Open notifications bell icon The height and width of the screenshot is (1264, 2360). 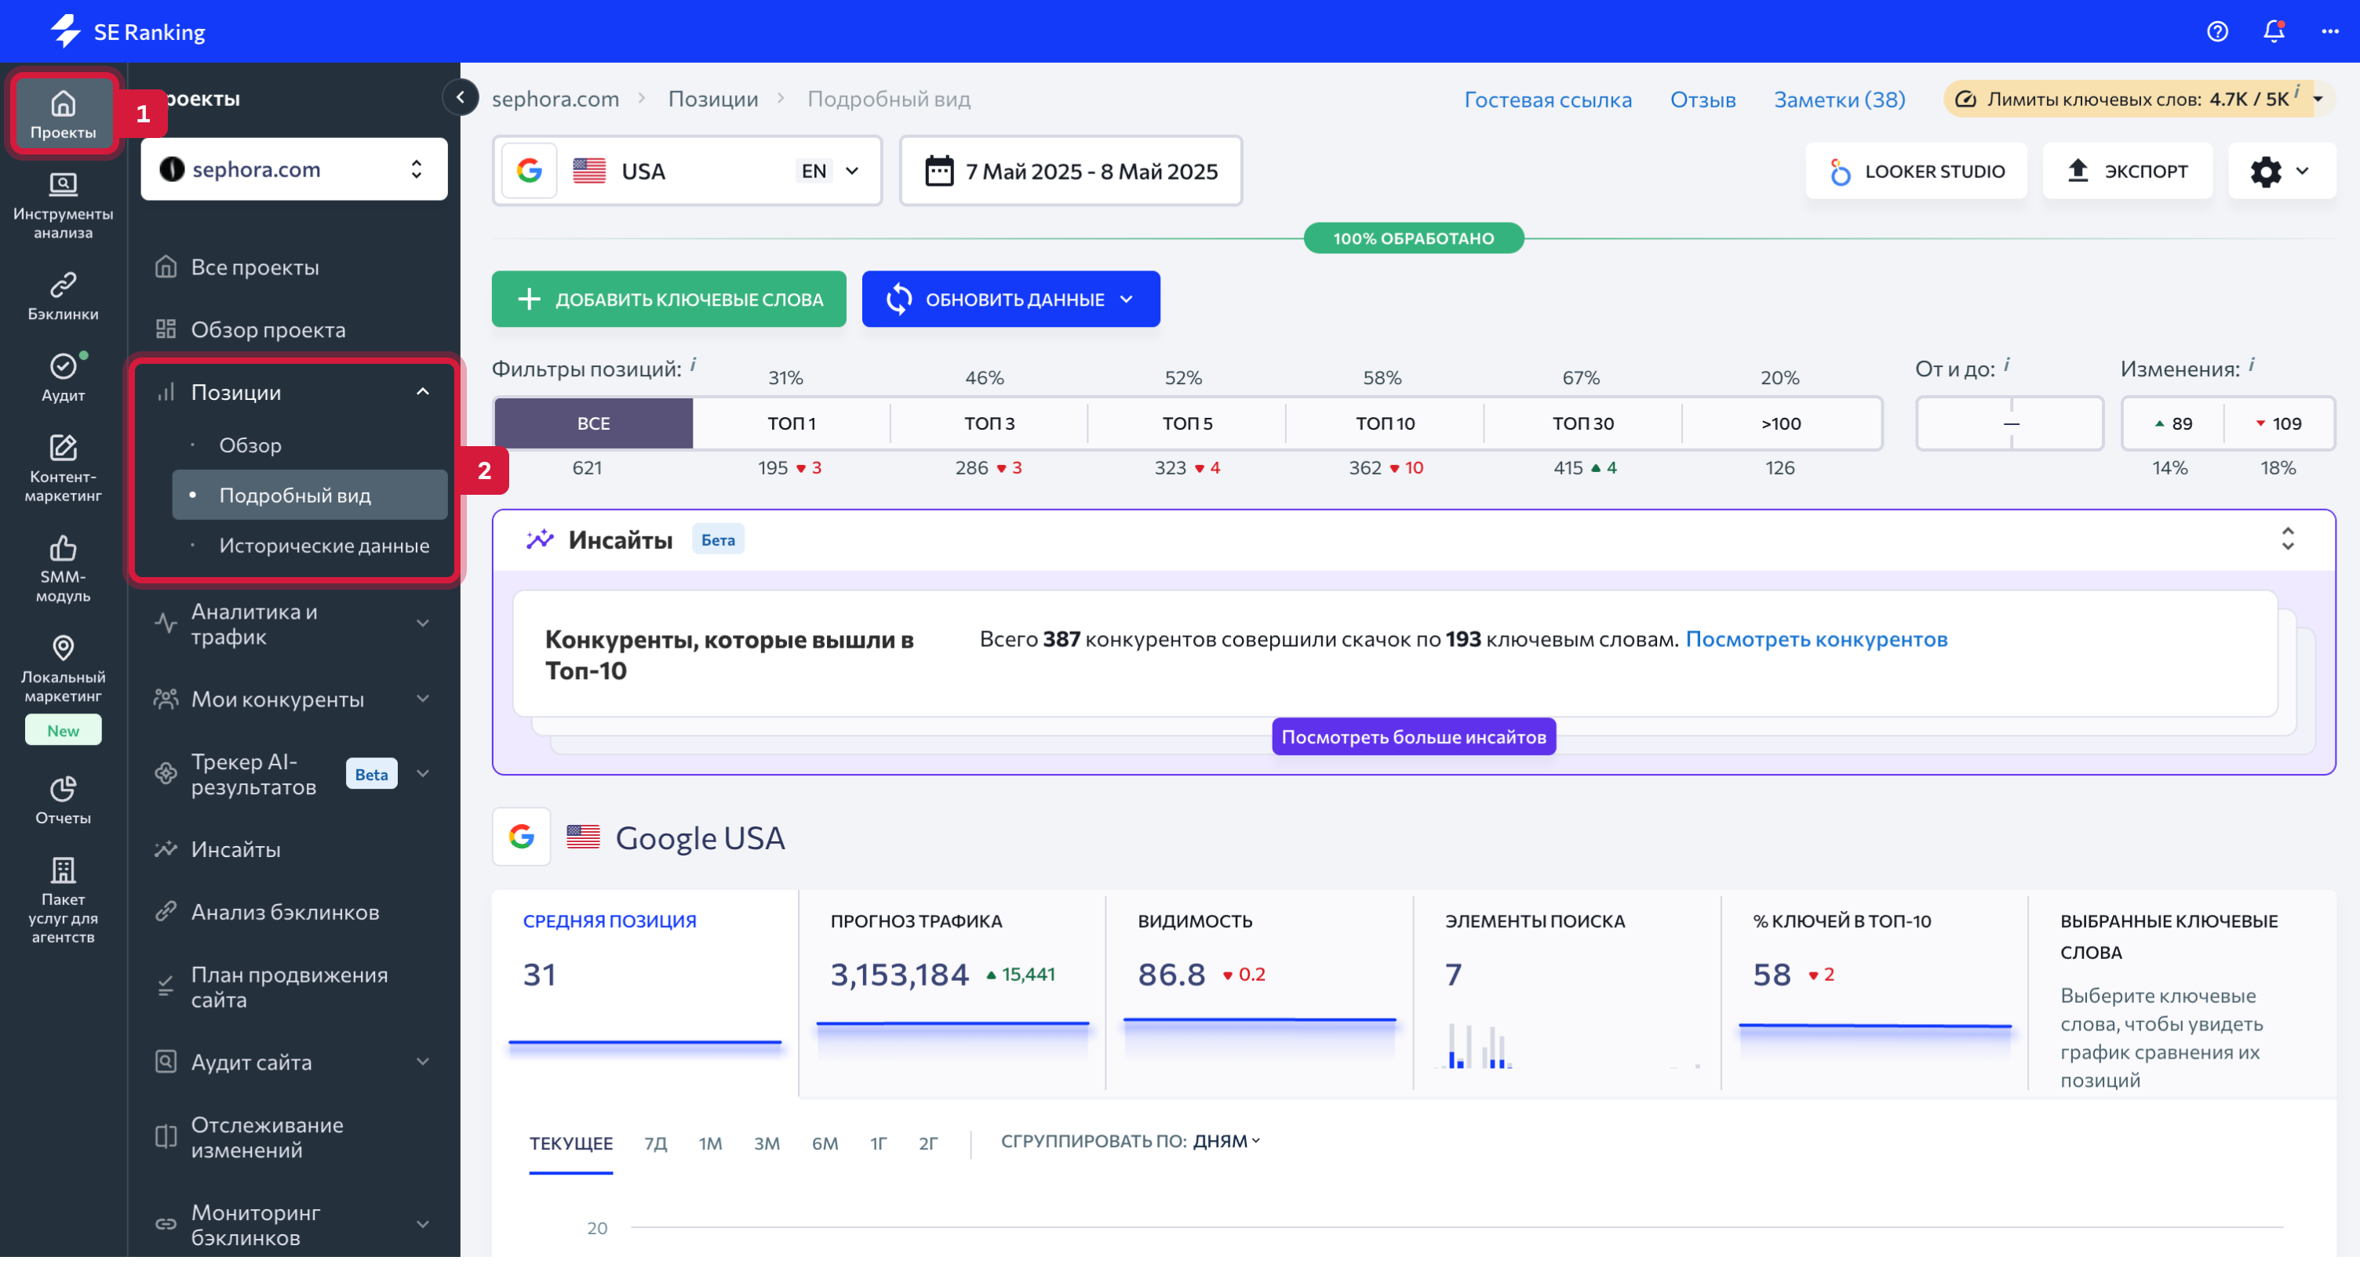[2274, 31]
